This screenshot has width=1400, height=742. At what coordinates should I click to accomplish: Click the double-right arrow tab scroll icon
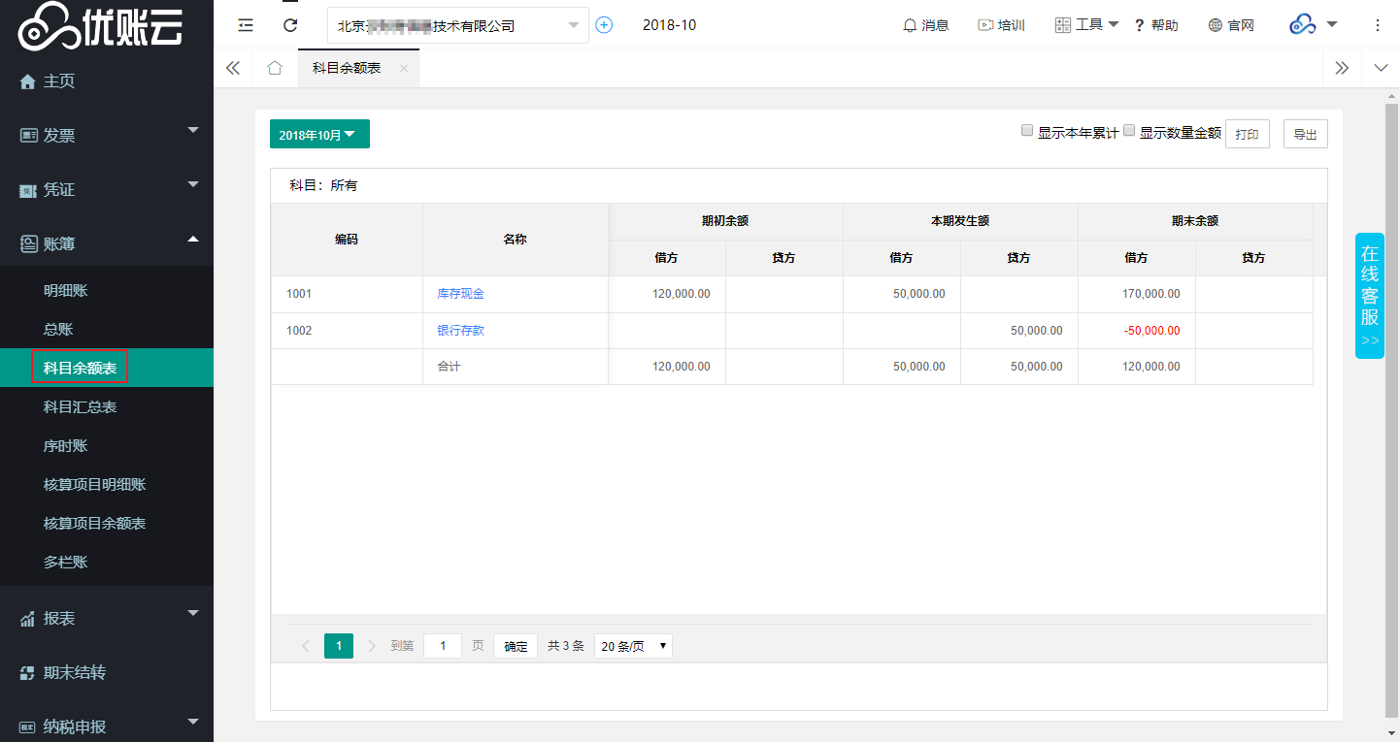point(1342,68)
